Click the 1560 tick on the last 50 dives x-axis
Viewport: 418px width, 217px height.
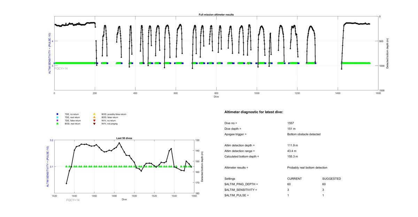point(194,196)
